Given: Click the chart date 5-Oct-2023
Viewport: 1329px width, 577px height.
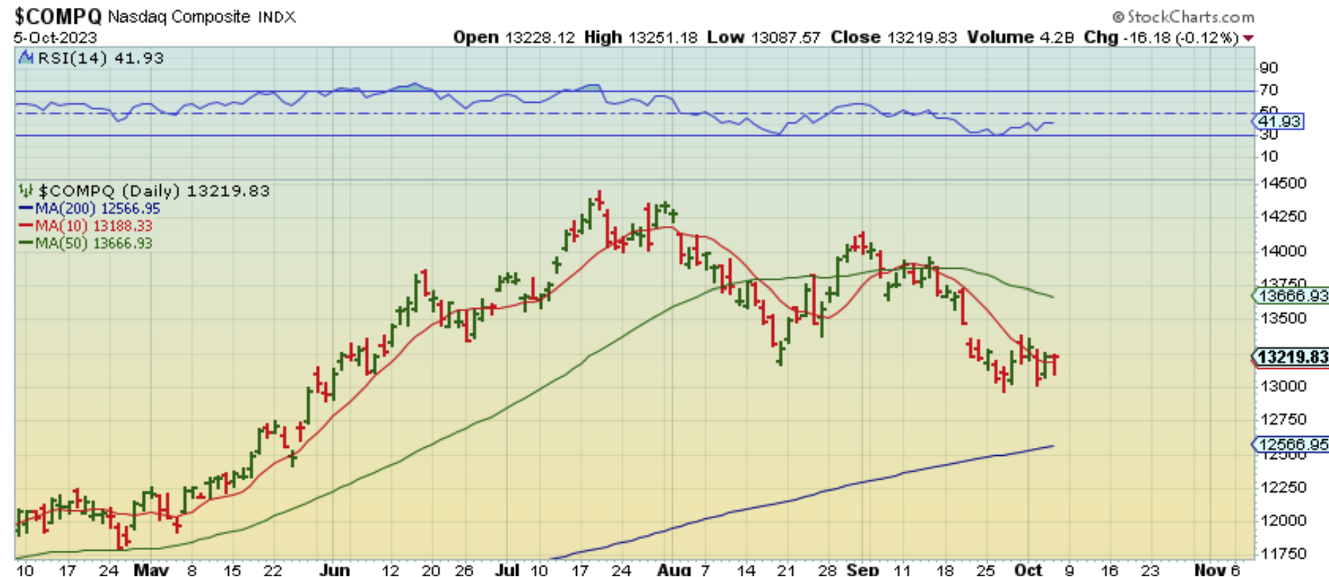Looking at the screenshot, I should coord(55,38).
